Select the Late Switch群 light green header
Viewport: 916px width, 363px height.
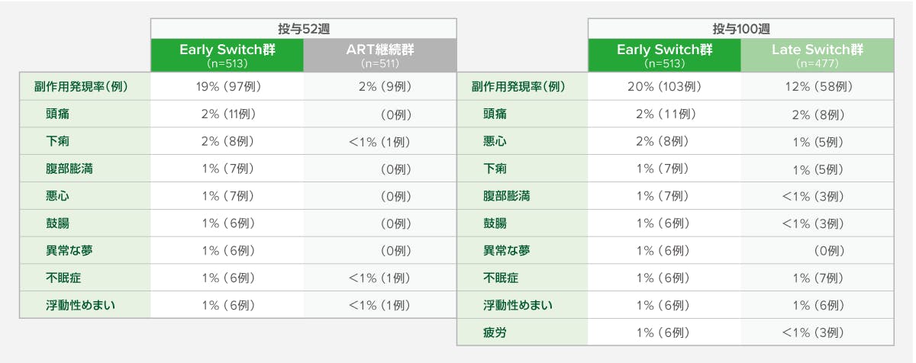click(x=818, y=56)
